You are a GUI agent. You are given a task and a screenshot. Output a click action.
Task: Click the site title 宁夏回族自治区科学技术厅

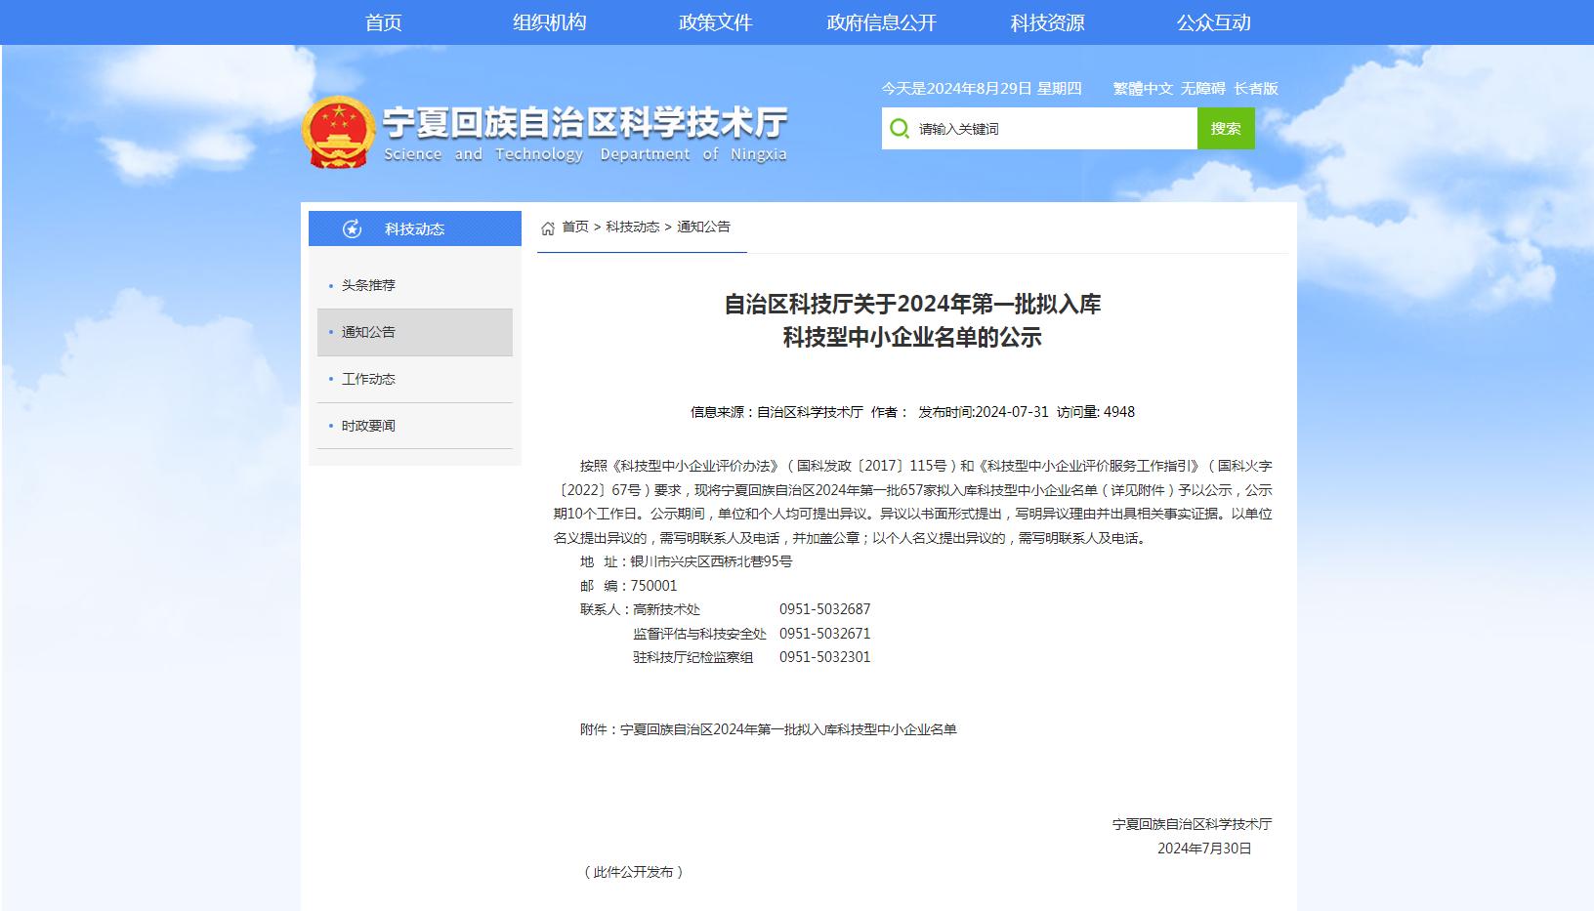pyautogui.click(x=584, y=124)
